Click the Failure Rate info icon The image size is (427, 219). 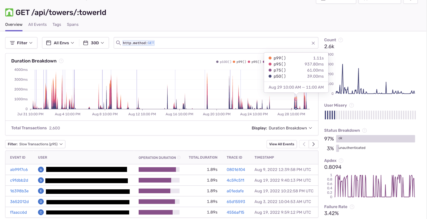pyautogui.click(x=352, y=207)
